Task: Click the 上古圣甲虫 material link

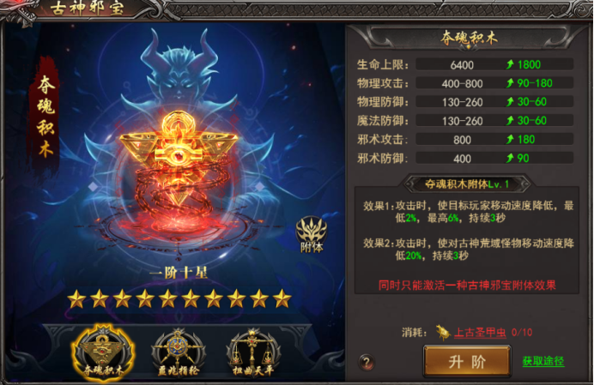Action: click(480, 333)
